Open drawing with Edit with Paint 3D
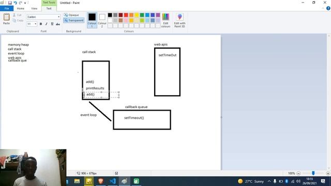The width and height of the screenshot is (331, 186). [x=179, y=20]
